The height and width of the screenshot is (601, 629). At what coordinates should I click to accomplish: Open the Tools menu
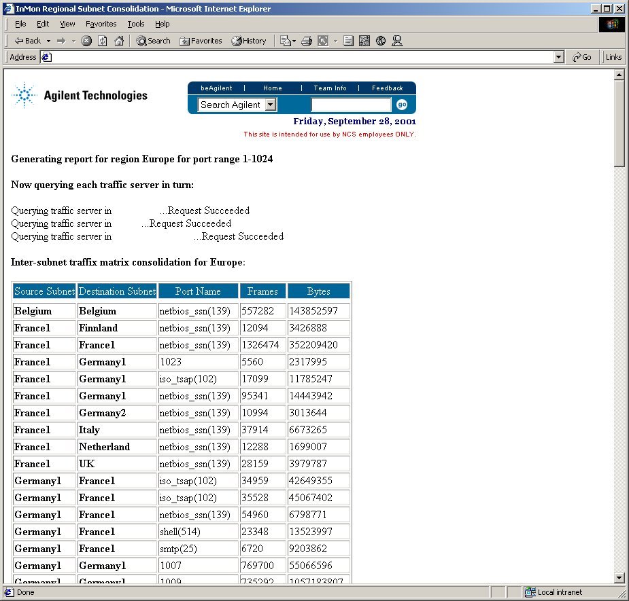coord(136,24)
